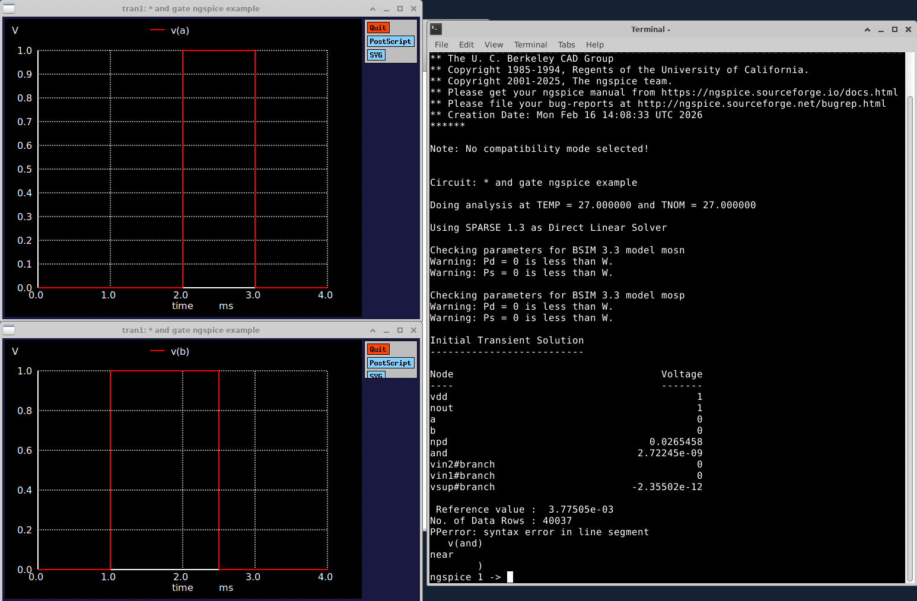Image resolution: width=917 pixels, height=601 pixels.
Task: Open the Tabs menu in Terminal
Action: 566,44
